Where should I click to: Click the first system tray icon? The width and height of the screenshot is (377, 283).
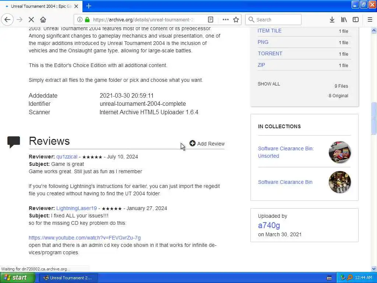click(x=343, y=278)
